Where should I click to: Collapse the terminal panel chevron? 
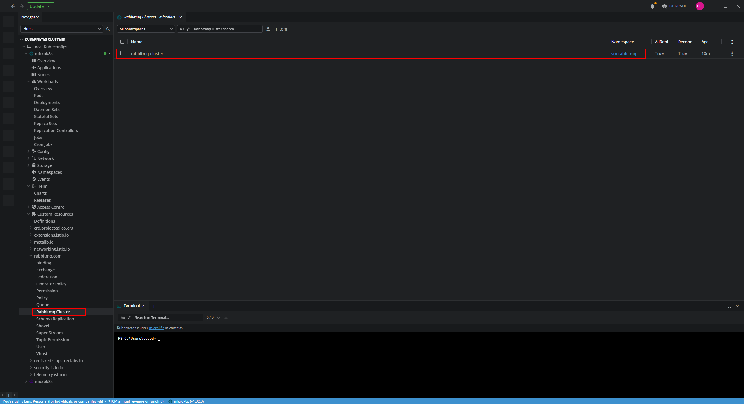pos(737,306)
